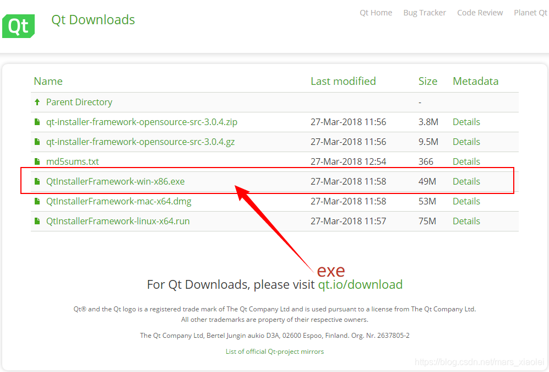Viewport: 549px width, 372px height.
Task: Open Details for mac-x64.dmg installer
Action: pyautogui.click(x=466, y=201)
